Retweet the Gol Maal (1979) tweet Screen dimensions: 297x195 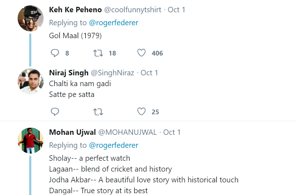point(98,53)
